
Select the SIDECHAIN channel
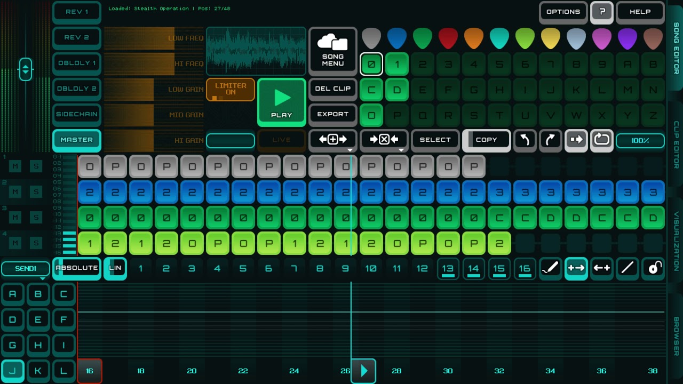click(x=77, y=114)
